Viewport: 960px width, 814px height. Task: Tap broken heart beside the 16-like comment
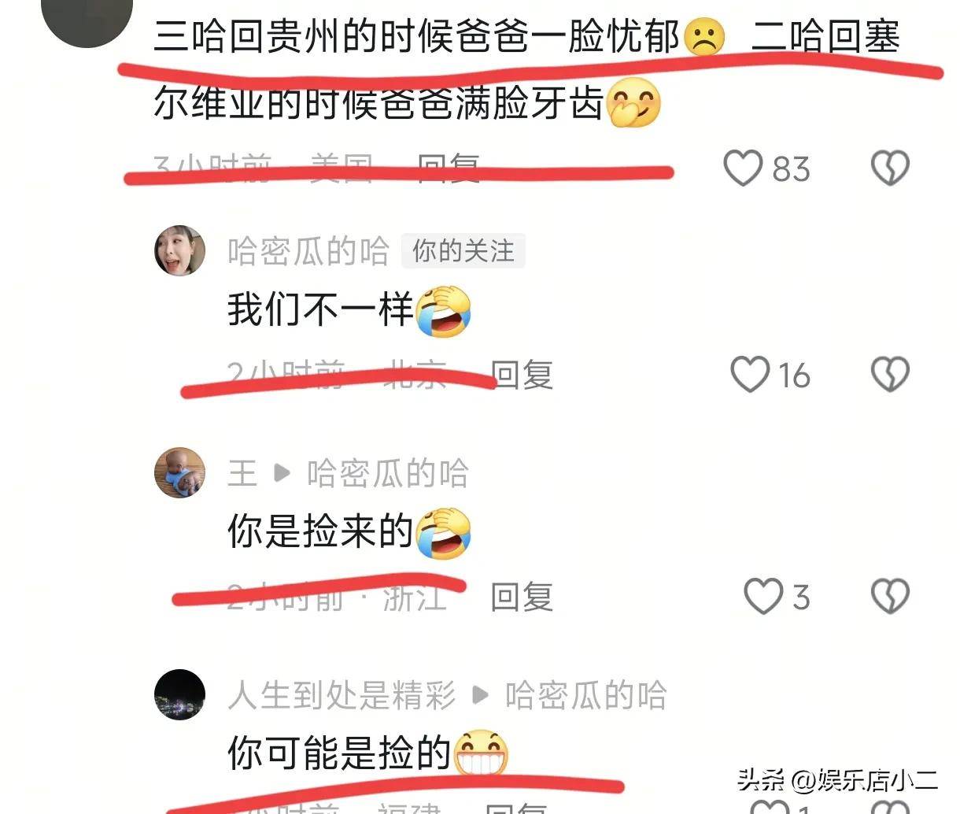point(890,374)
